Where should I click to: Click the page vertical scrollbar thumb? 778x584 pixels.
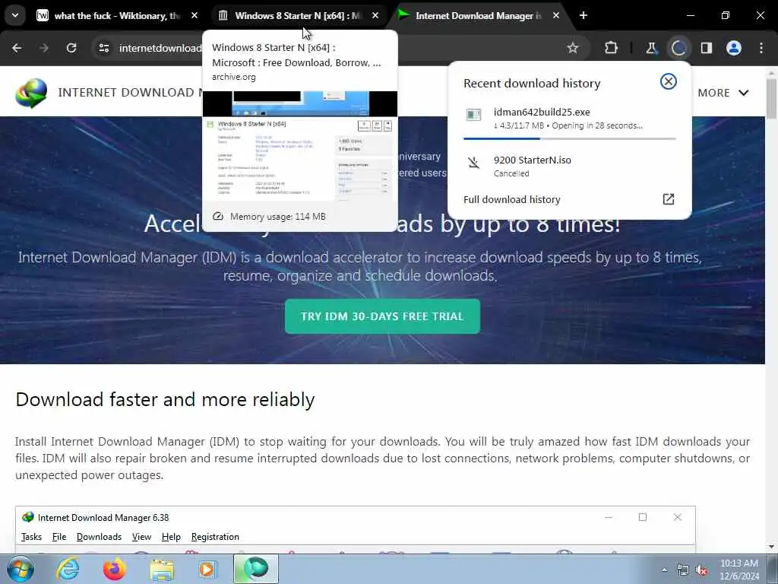(771, 98)
